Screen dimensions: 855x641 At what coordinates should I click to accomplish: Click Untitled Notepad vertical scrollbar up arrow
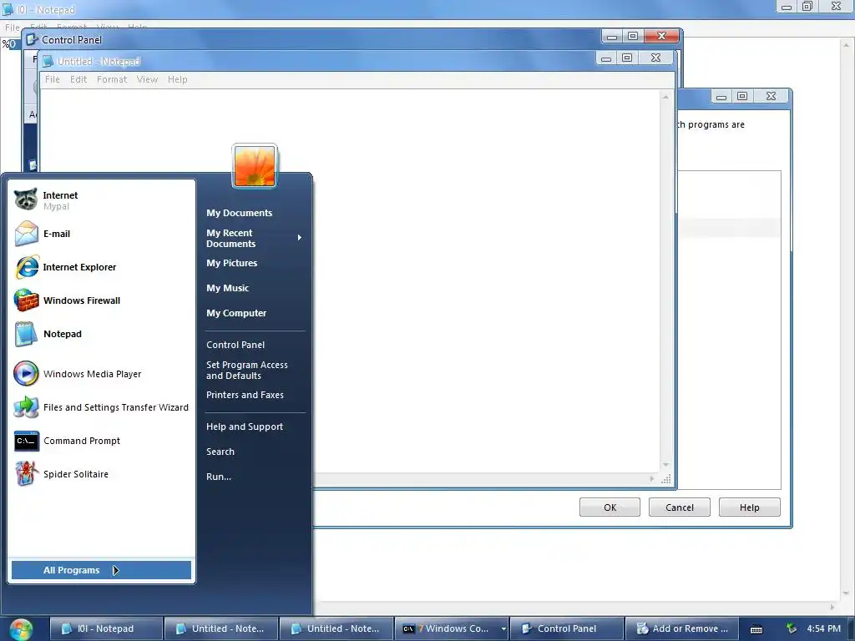click(x=665, y=97)
